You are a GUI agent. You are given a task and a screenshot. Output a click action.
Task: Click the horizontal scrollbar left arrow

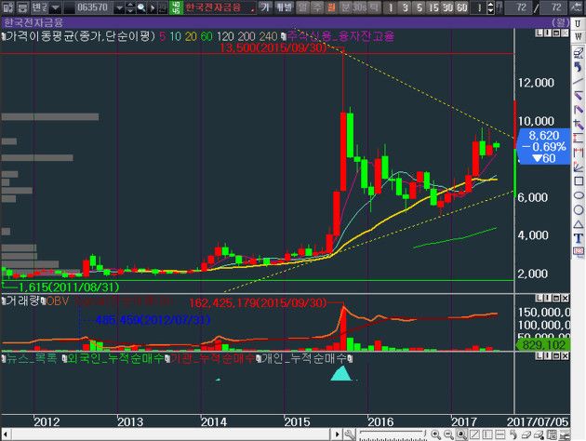(6, 434)
